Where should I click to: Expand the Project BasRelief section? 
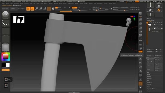tap(151, 89)
